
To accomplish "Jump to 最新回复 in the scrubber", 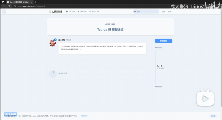I will (158, 87).
